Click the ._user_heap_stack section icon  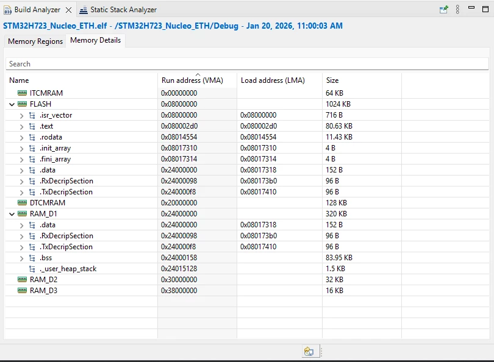click(32, 269)
